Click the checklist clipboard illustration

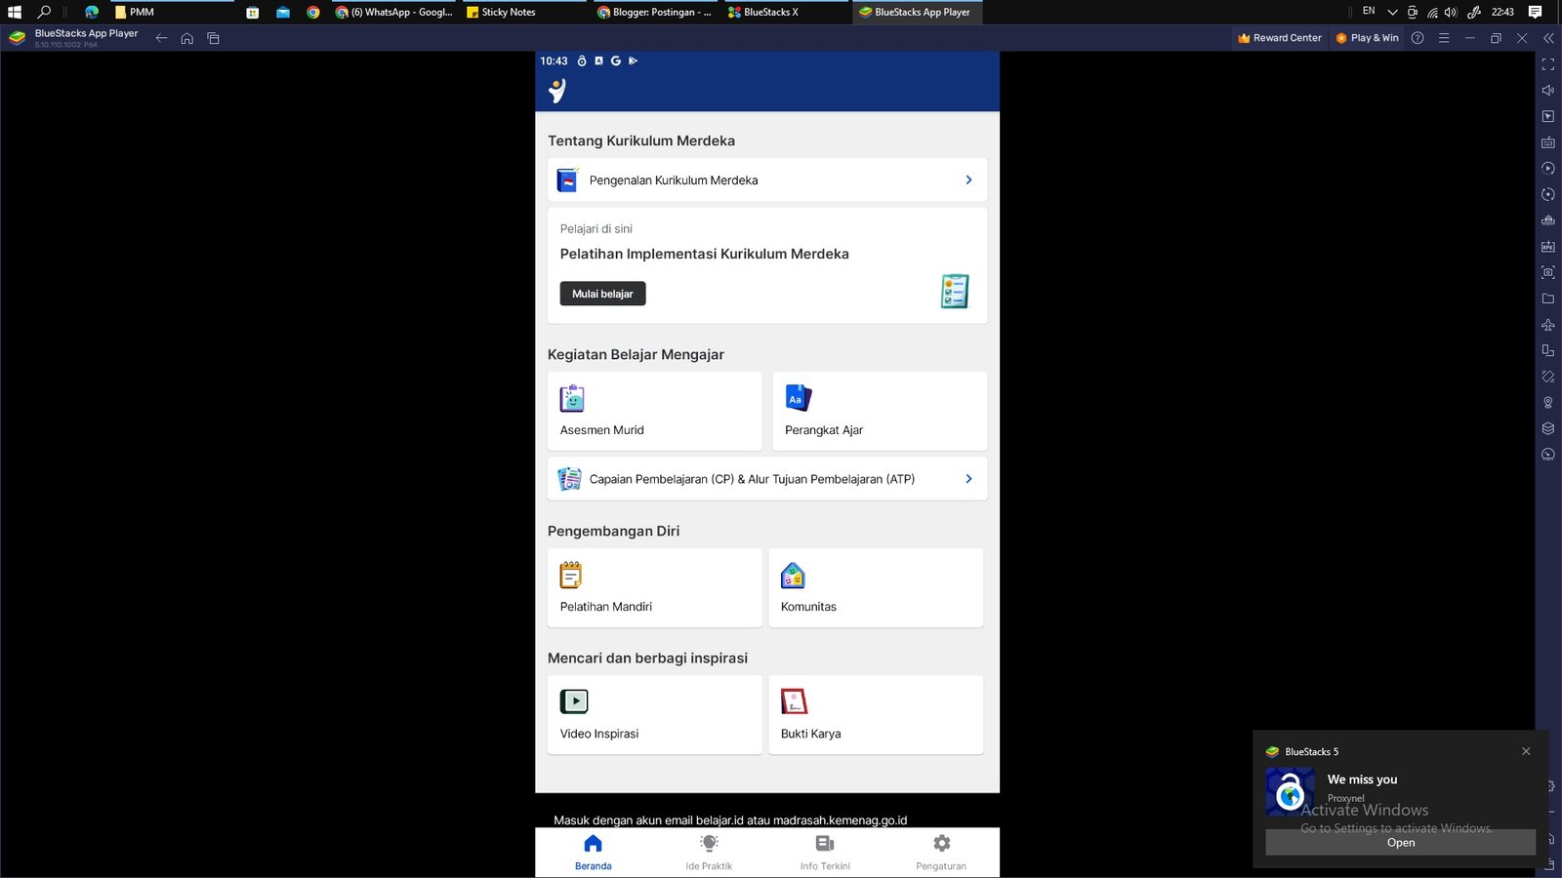coord(955,291)
